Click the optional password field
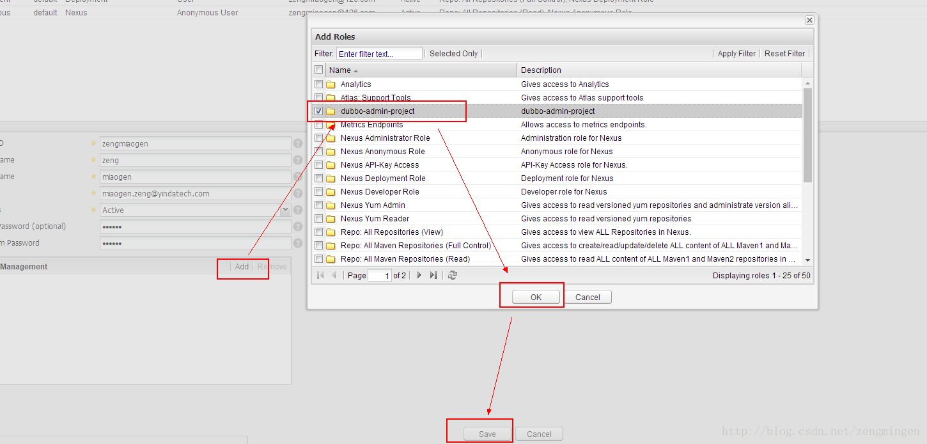The width and height of the screenshot is (927, 444). click(x=195, y=226)
